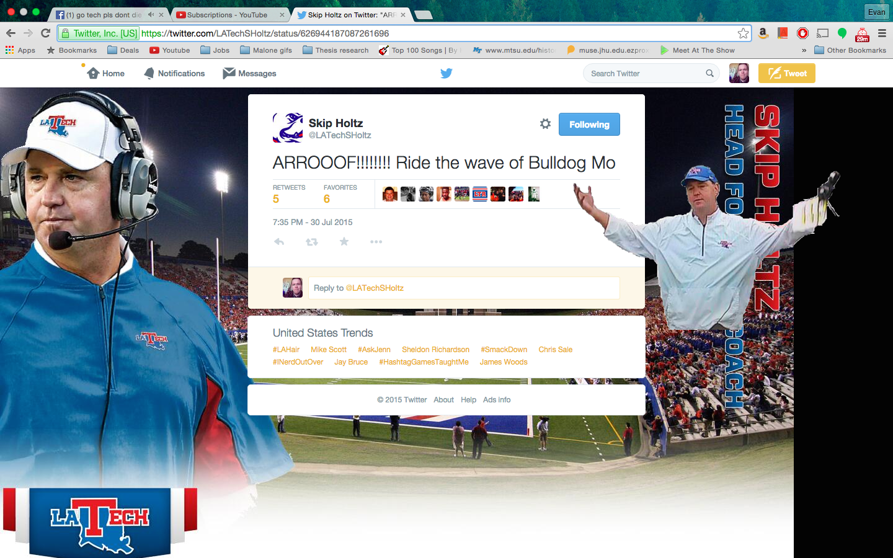Open the more options ellipsis on the tweet
Viewport: 893px width, 558px height.
click(376, 242)
